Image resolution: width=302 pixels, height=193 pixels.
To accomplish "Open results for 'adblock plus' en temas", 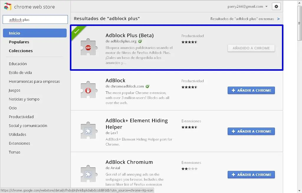I will pyautogui.click(x=242, y=19).
